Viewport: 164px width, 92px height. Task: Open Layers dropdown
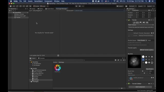point(142,6)
